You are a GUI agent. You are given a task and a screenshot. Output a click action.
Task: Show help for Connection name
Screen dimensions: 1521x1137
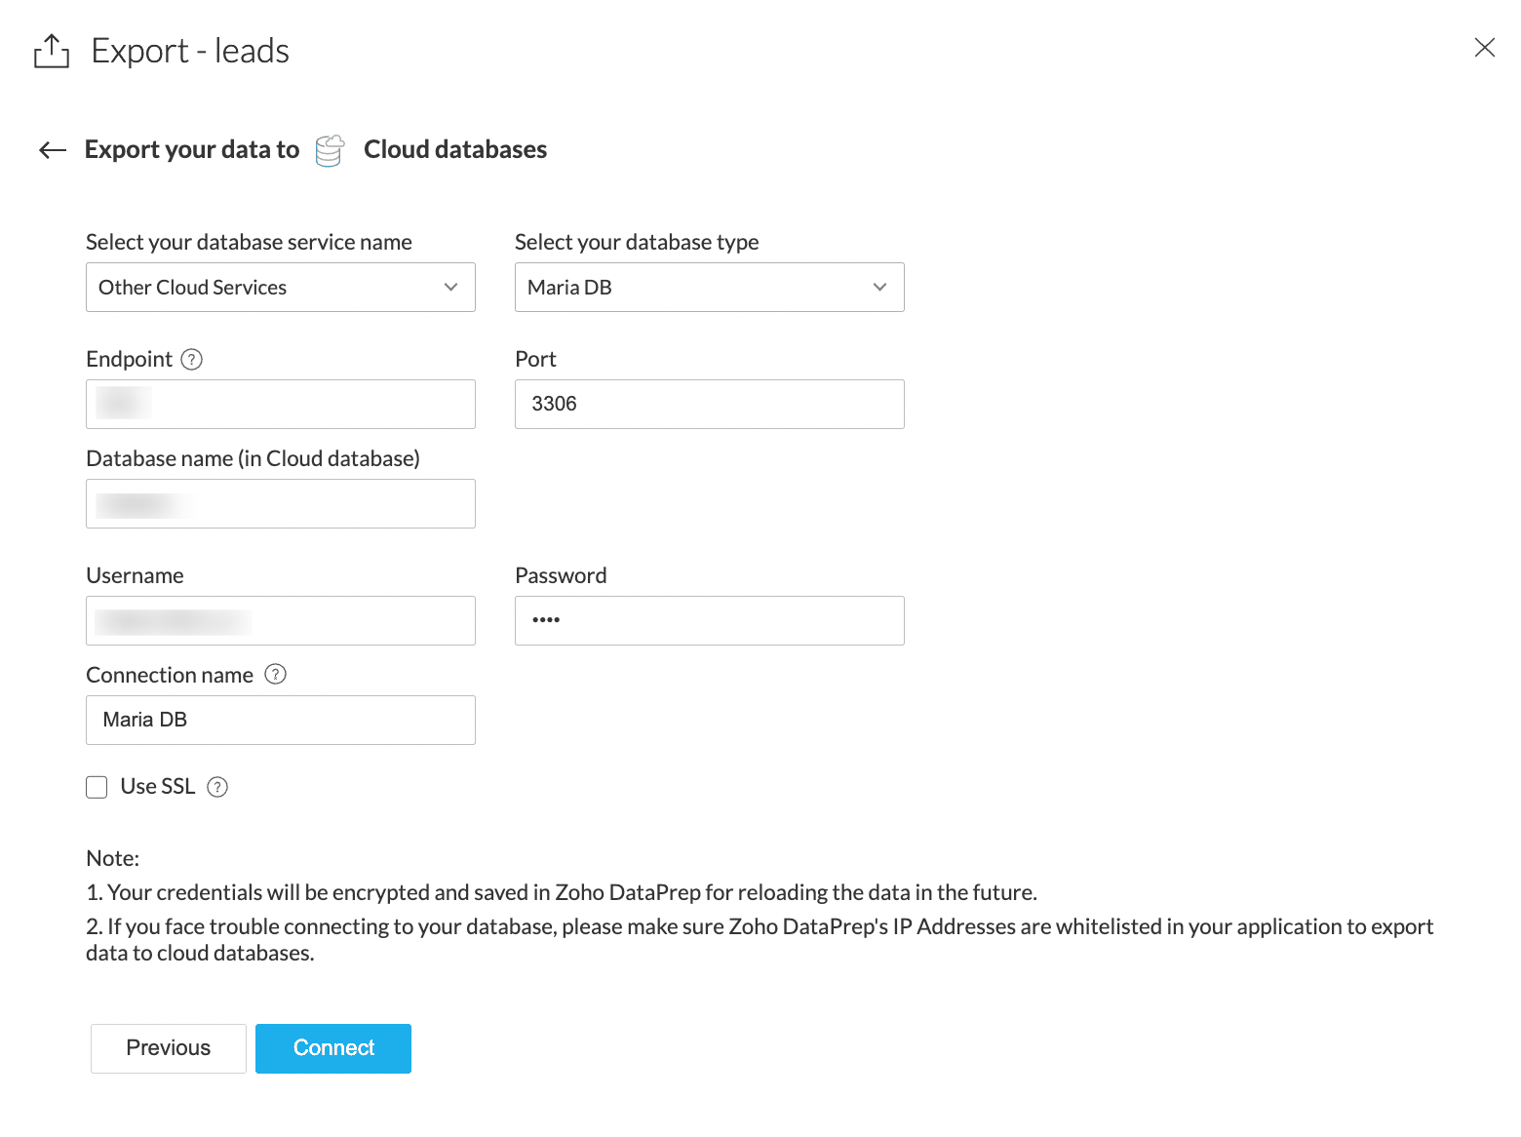tap(276, 675)
